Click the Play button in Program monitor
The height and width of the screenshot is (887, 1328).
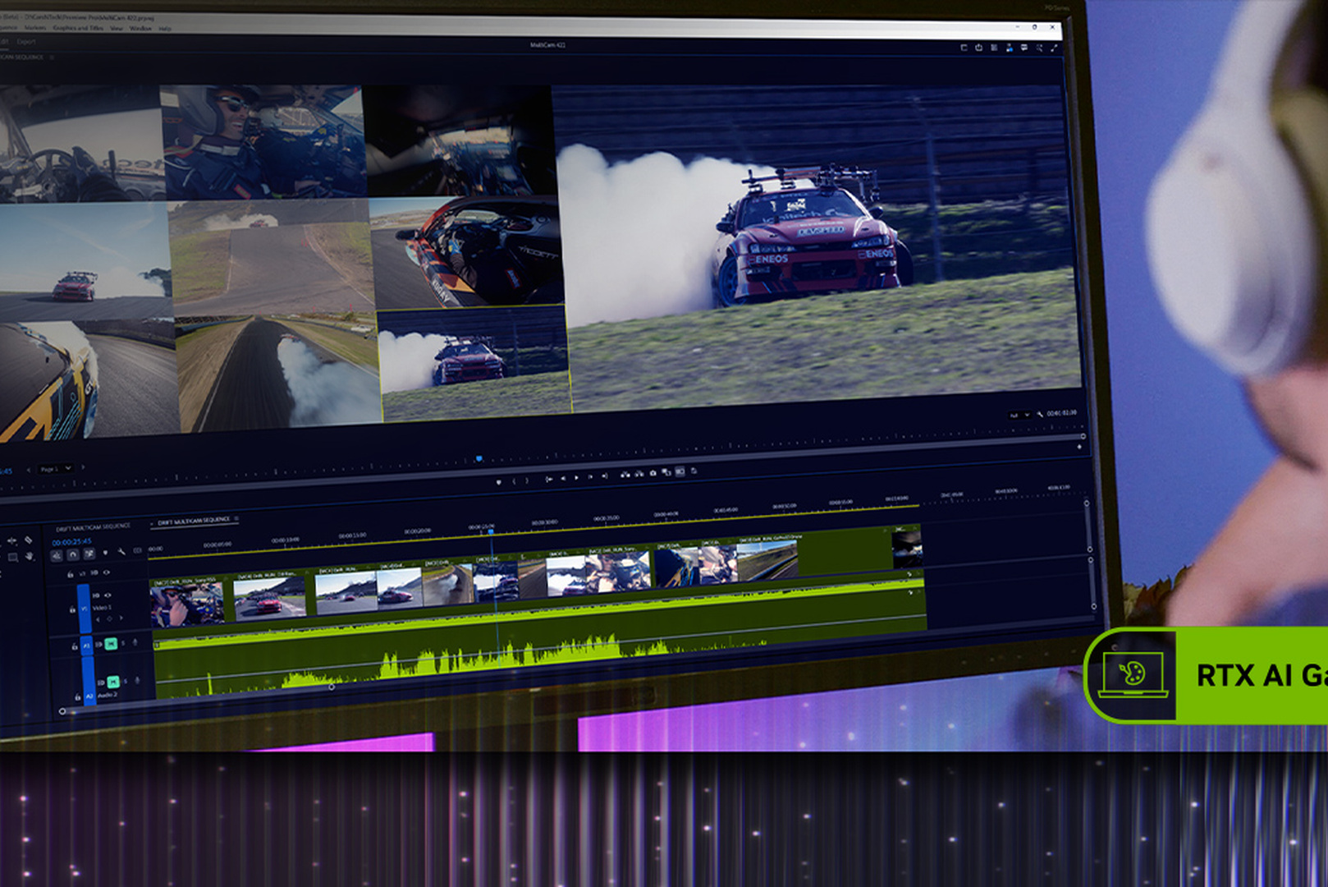(576, 477)
